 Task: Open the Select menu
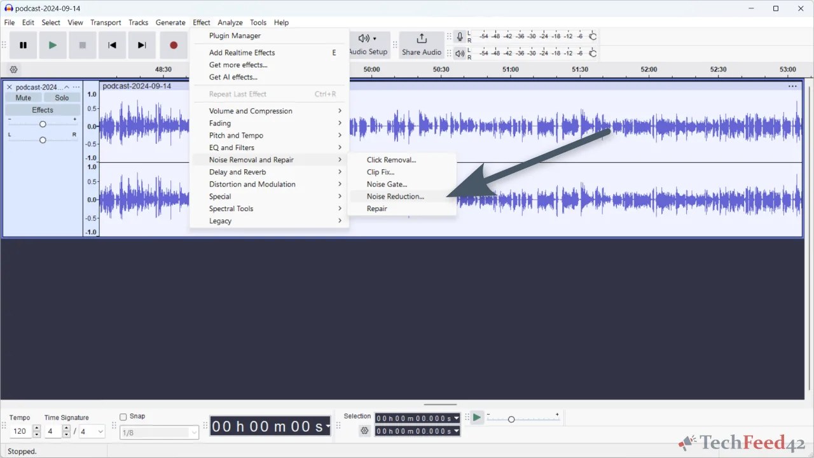pos(51,22)
